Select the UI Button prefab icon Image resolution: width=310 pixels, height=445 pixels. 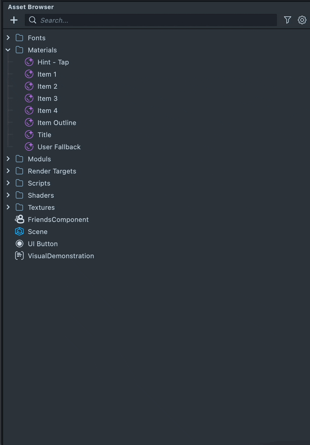(x=19, y=244)
